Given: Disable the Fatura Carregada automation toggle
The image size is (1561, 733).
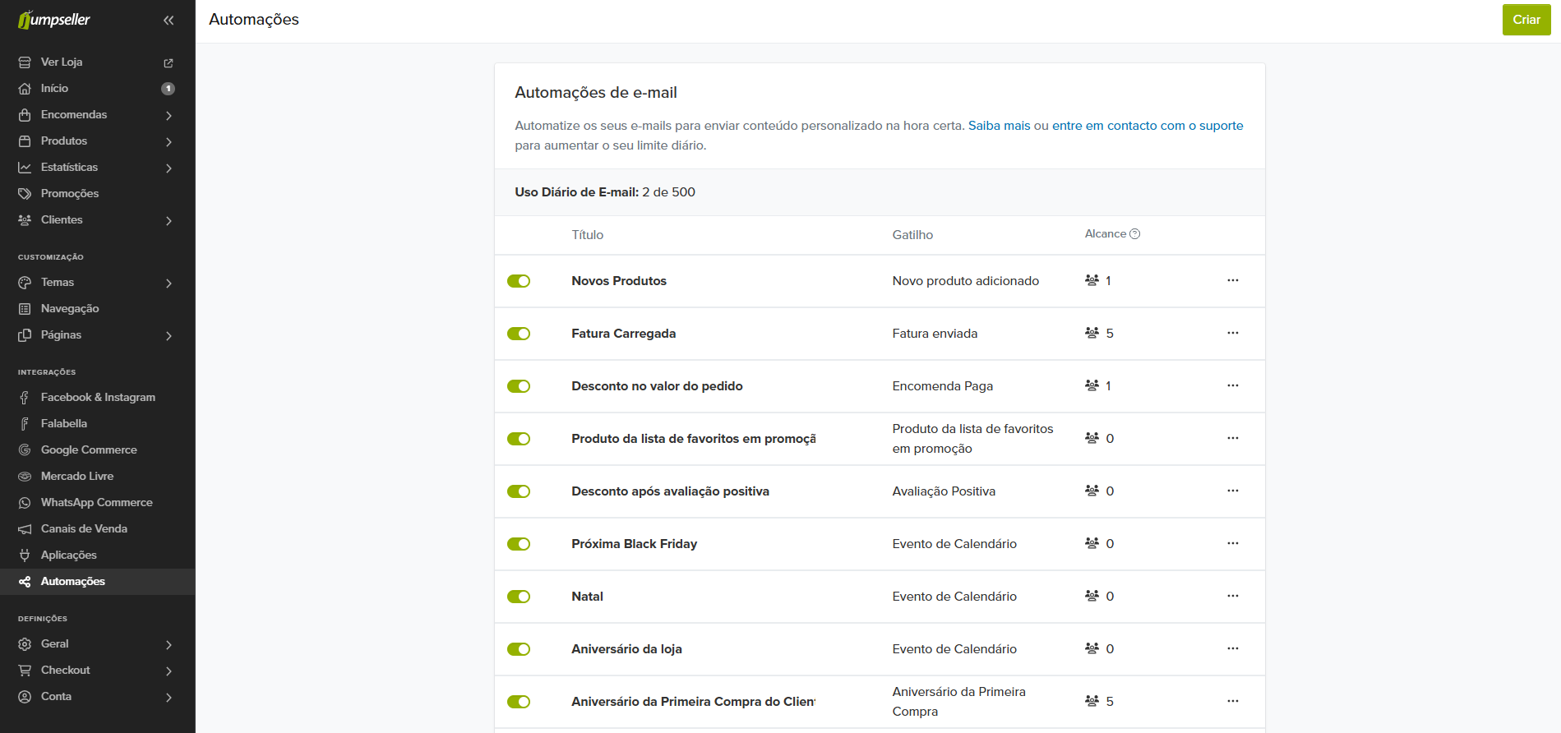Looking at the screenshot, I should [x=519, y=334].
